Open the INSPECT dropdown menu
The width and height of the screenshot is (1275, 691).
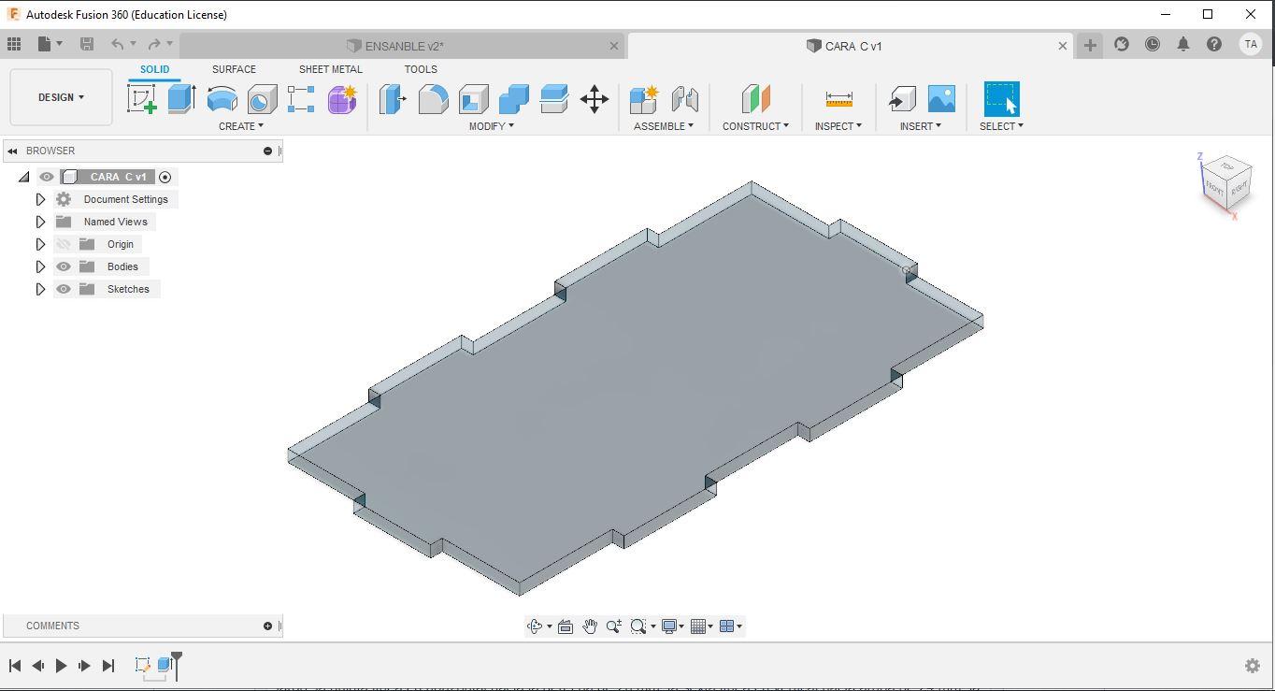click(x=838, y=126)
